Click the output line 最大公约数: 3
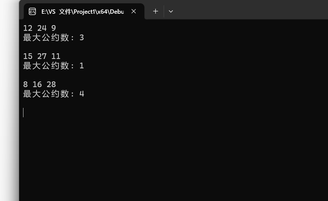The image size is (328, 201). 53,38
